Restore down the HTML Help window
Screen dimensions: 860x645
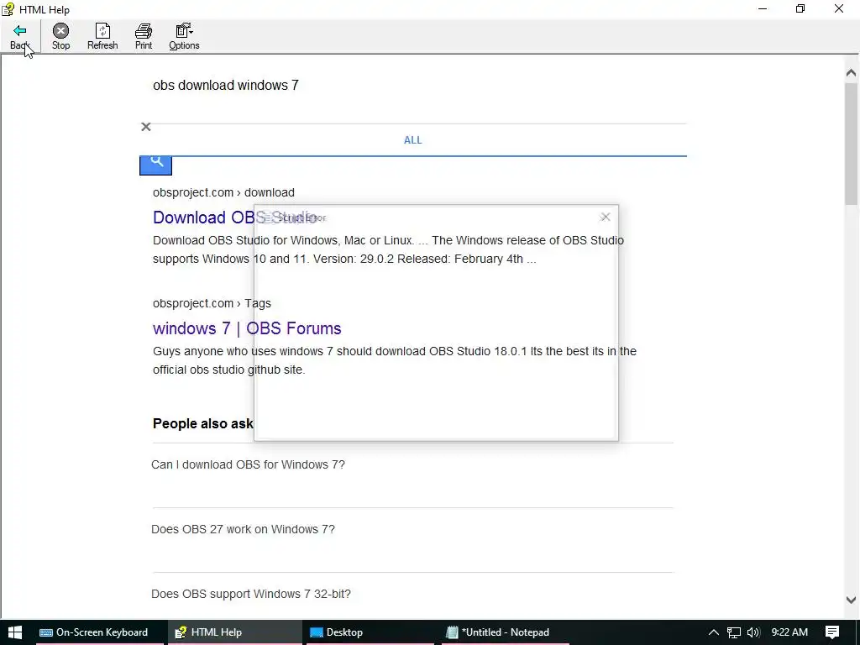point(800,8)
